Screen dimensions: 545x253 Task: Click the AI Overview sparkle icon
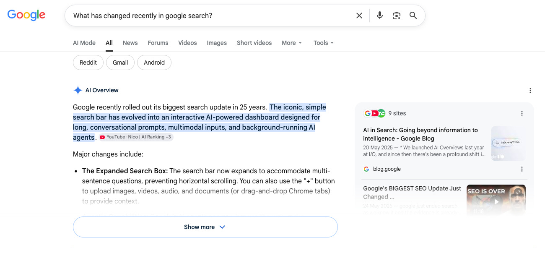click(x=78, y=90)
